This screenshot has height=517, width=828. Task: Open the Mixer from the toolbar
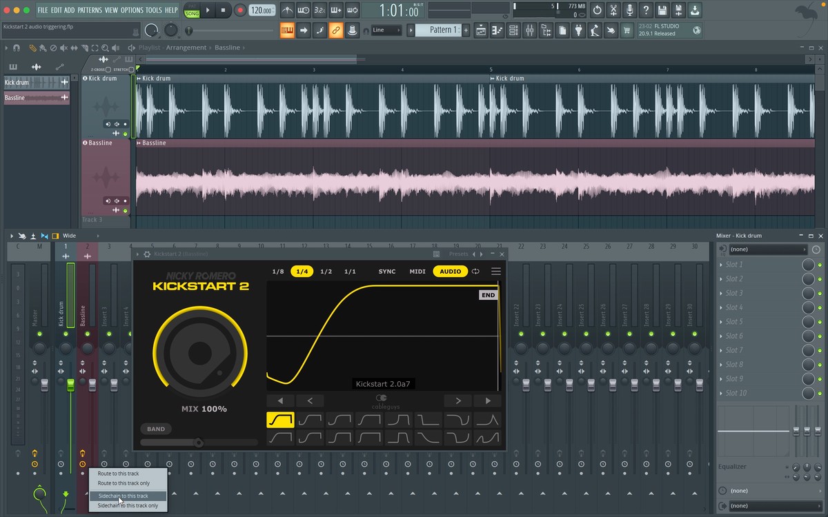(530, 30)
